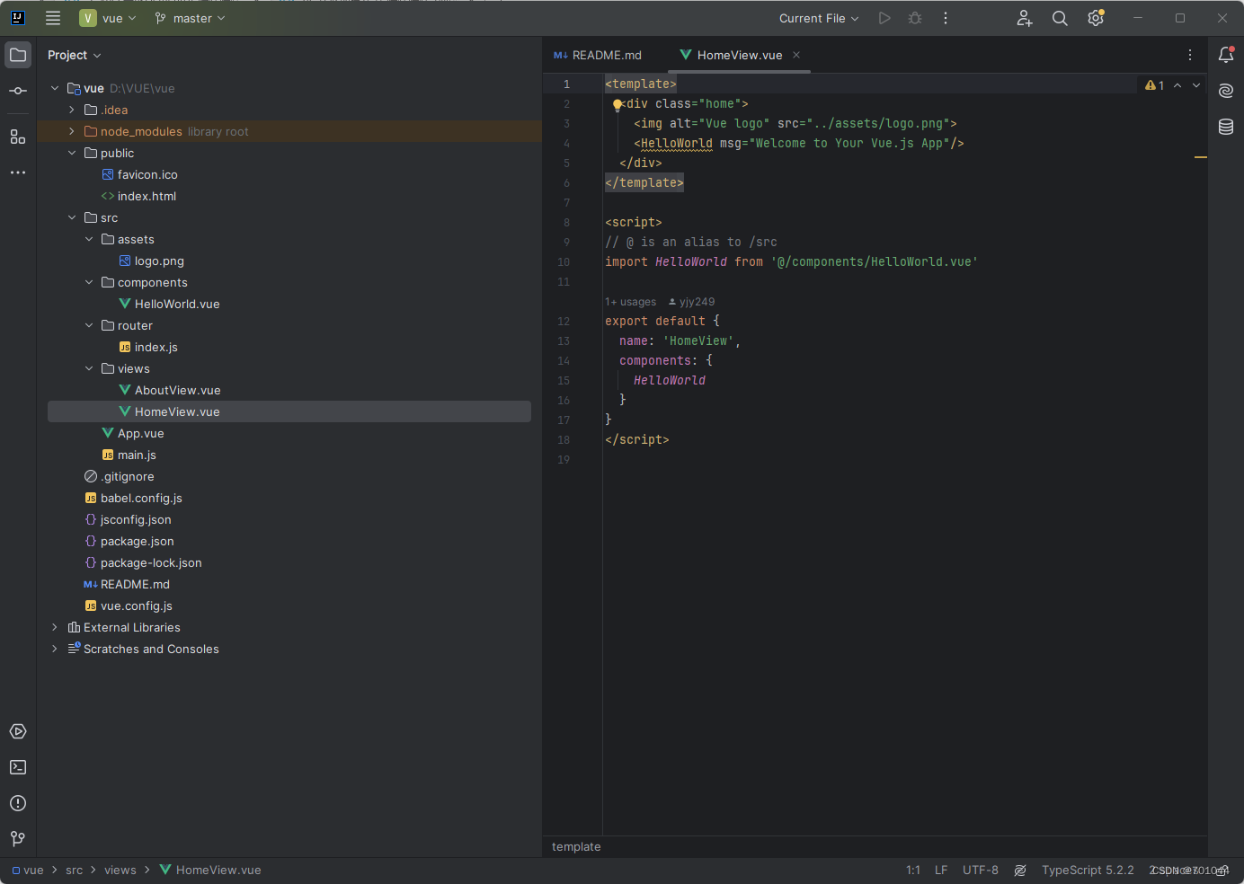Open more run actions menu
Viewport: 1244px width, 884px height.
point(946,18)
